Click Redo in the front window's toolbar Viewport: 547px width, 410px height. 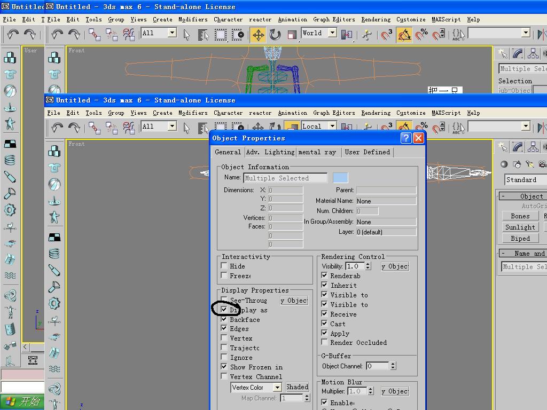(74, 128)
